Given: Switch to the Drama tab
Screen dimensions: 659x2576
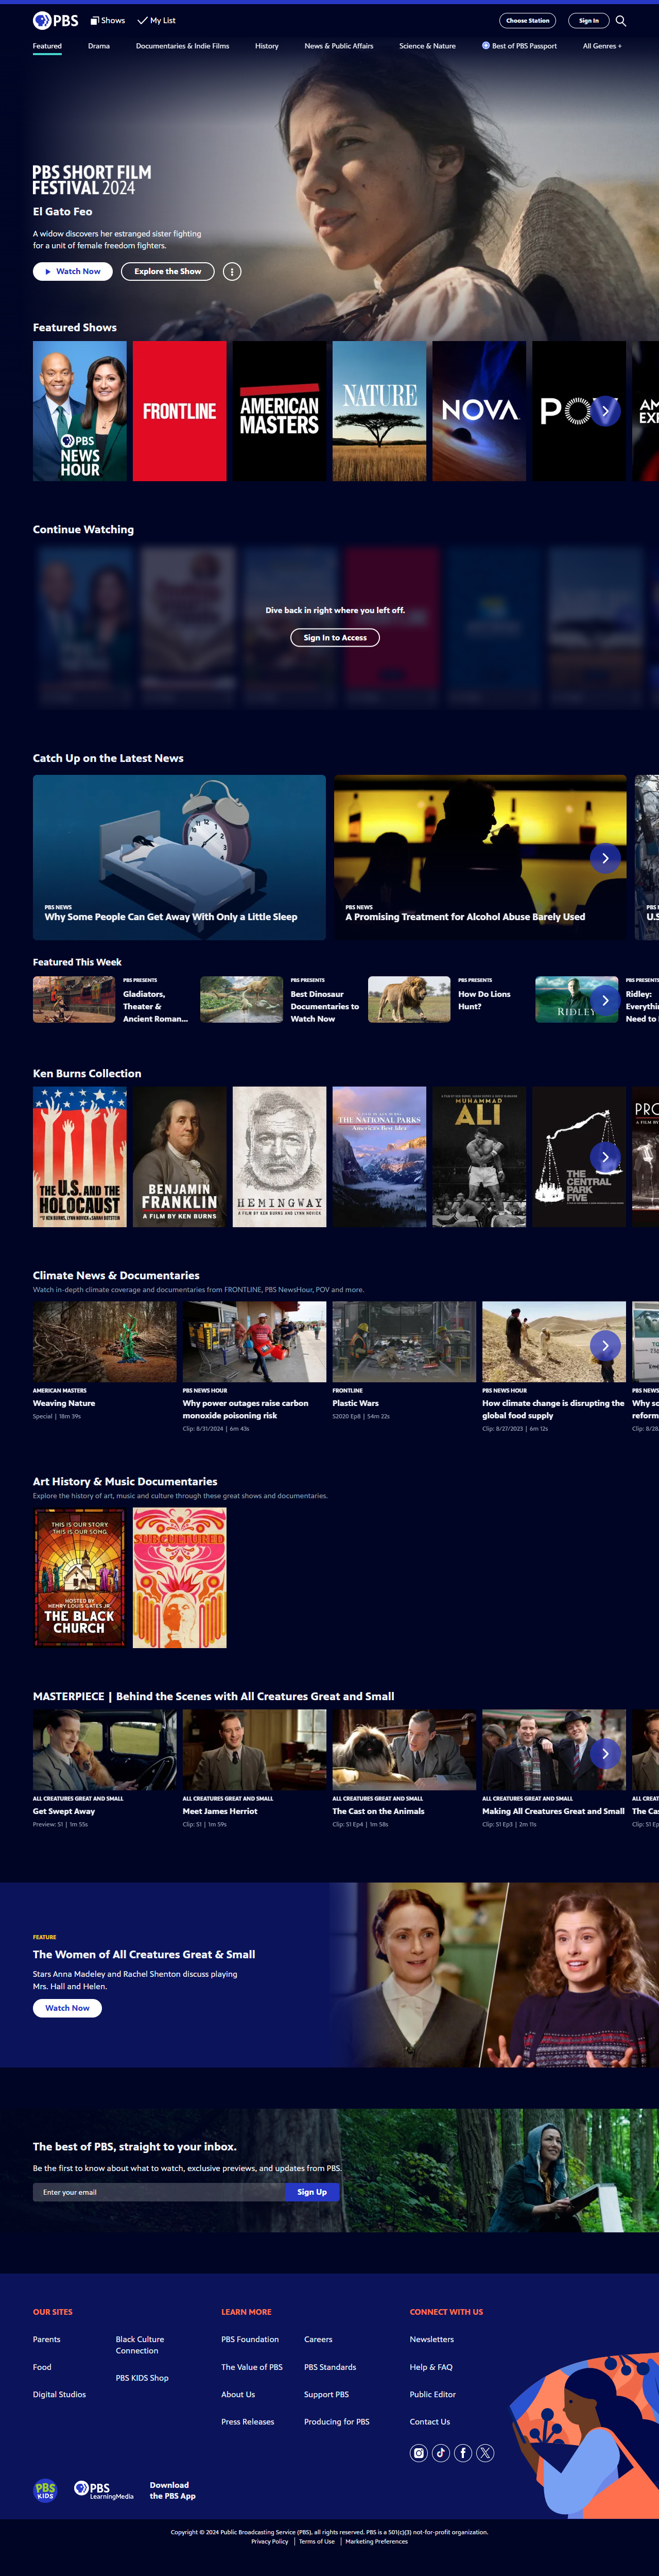Looking at the screenshot, I should coord(99,46).
